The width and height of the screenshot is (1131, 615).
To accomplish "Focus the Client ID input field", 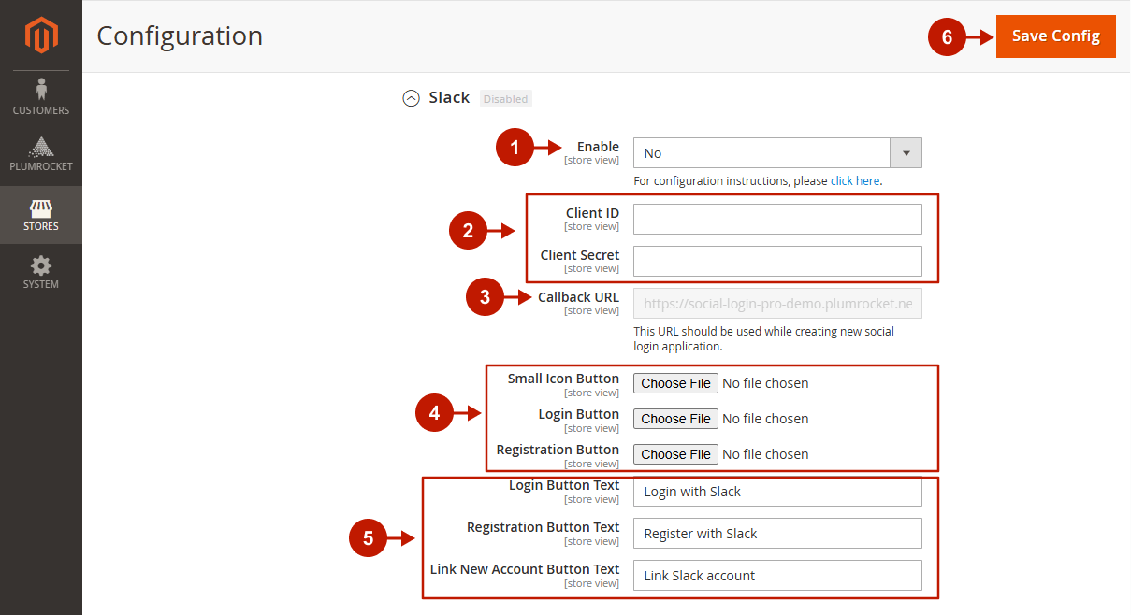I will coord(777,220).
